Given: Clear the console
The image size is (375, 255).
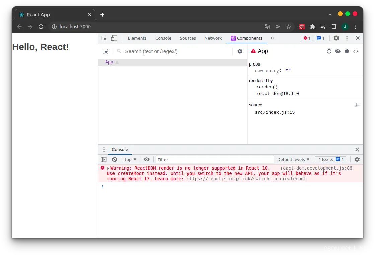Looking at the screenshot, I should (115, 159).
